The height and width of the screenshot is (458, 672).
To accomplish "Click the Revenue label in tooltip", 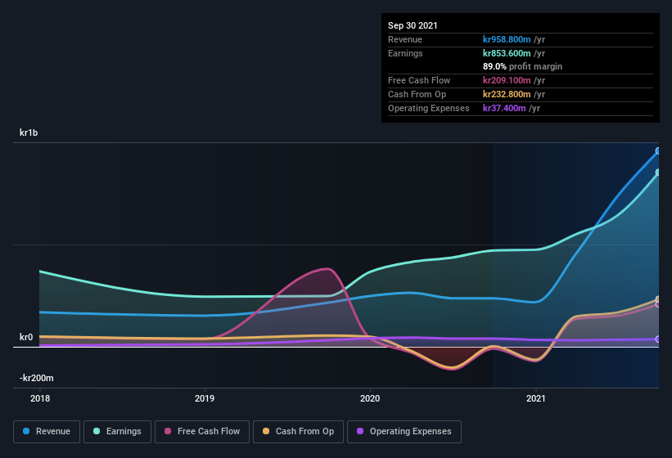I will (405, 39).
